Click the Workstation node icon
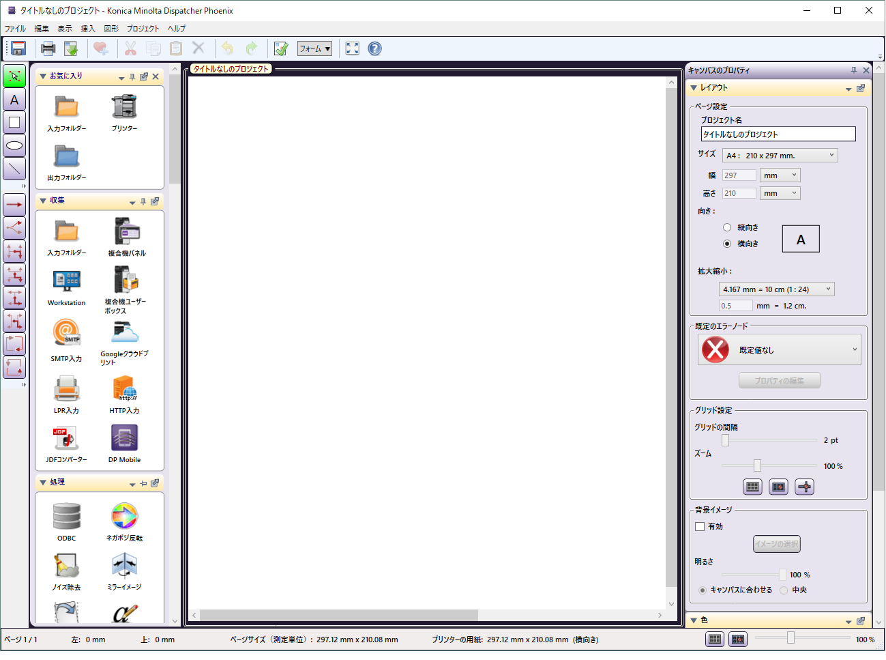The image size is (886, 660). (67, 281)
